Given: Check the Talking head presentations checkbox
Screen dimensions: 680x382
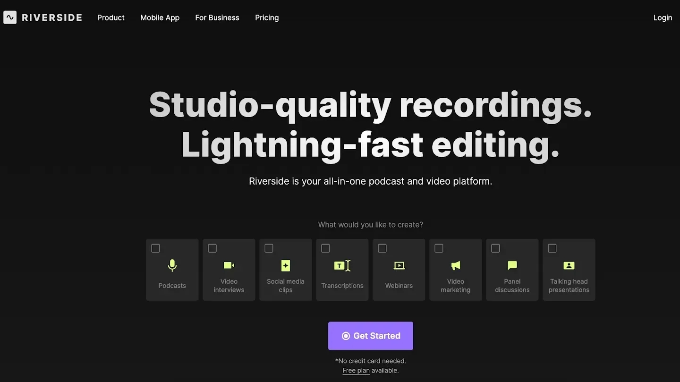Looking at the screenshot, I should [552, 248].
